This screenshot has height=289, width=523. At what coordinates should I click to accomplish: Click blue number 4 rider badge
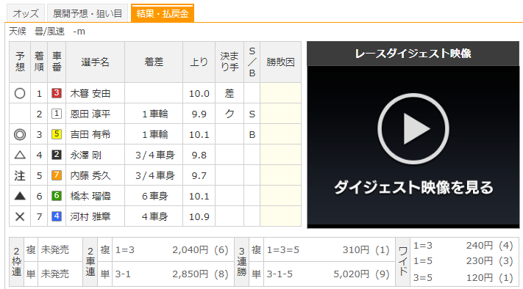(57, 216)
